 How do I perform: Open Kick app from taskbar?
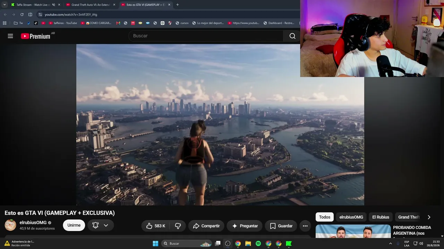tap(289, 243)
